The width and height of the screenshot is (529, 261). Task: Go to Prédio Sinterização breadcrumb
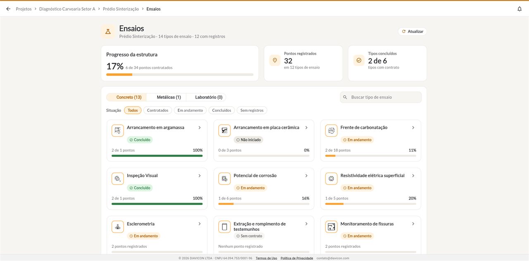(121, 9)
